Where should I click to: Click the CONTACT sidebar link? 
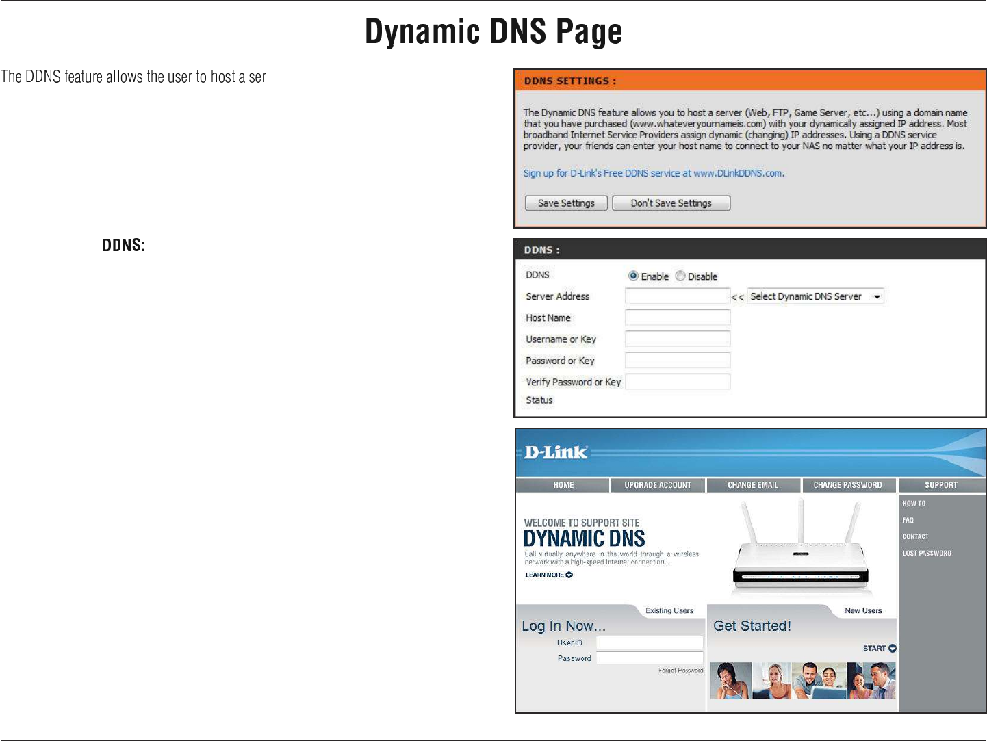pyautogui.click(x=915, y=536)
